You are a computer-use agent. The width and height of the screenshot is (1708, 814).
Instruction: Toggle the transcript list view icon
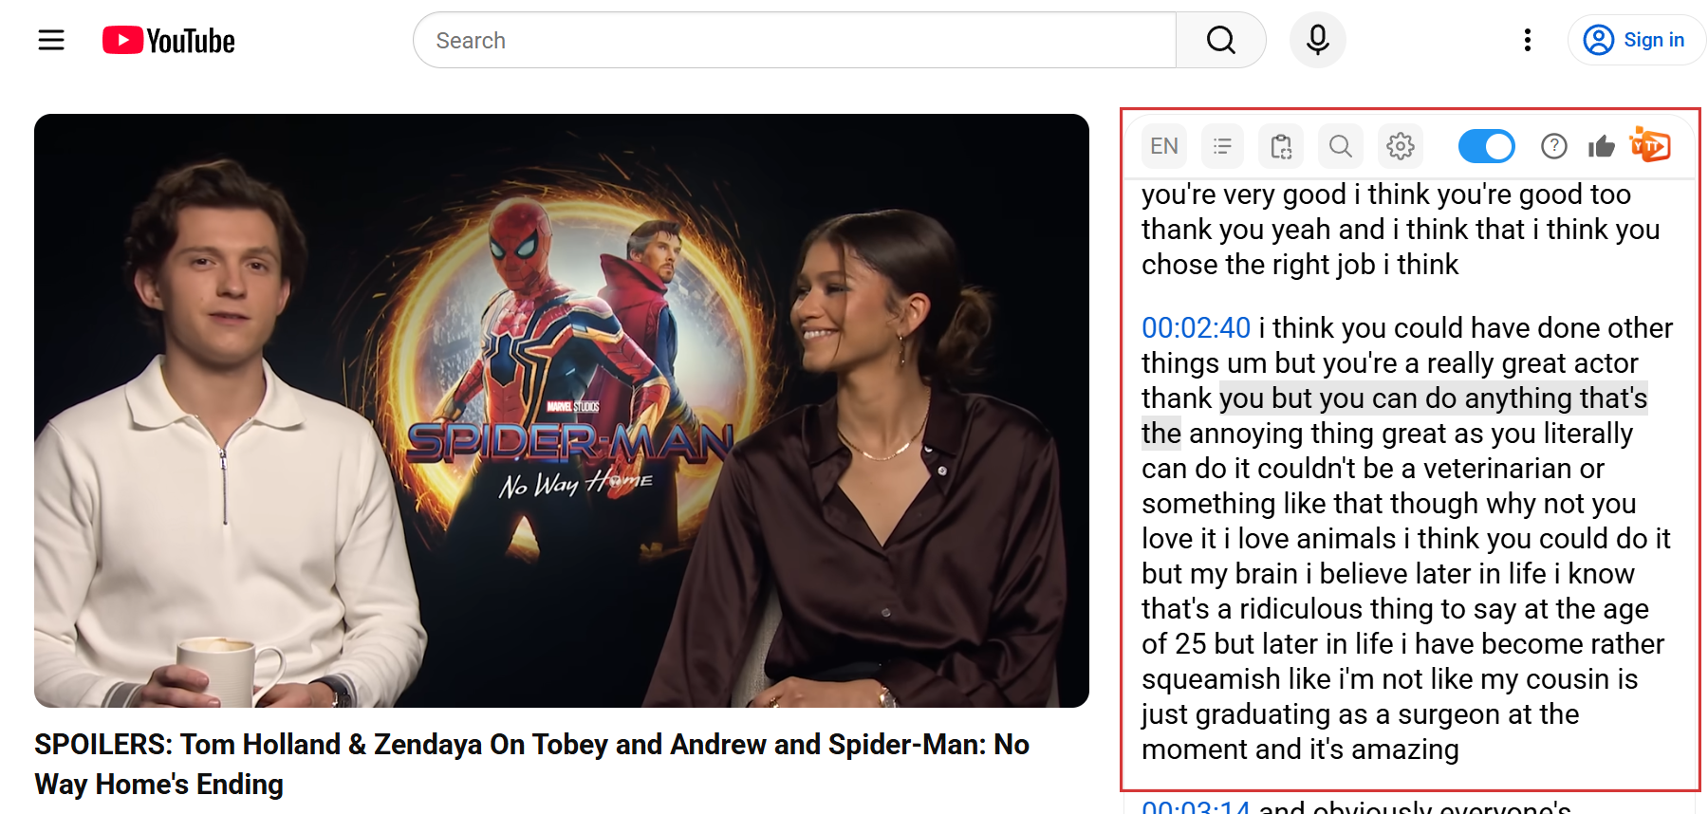(x=1222, y=146)
